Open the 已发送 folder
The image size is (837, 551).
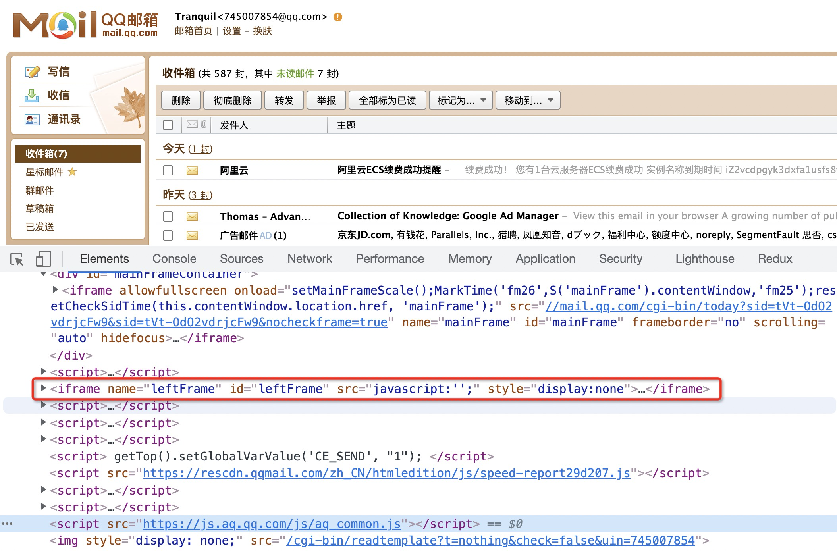(x=40, y=227)
